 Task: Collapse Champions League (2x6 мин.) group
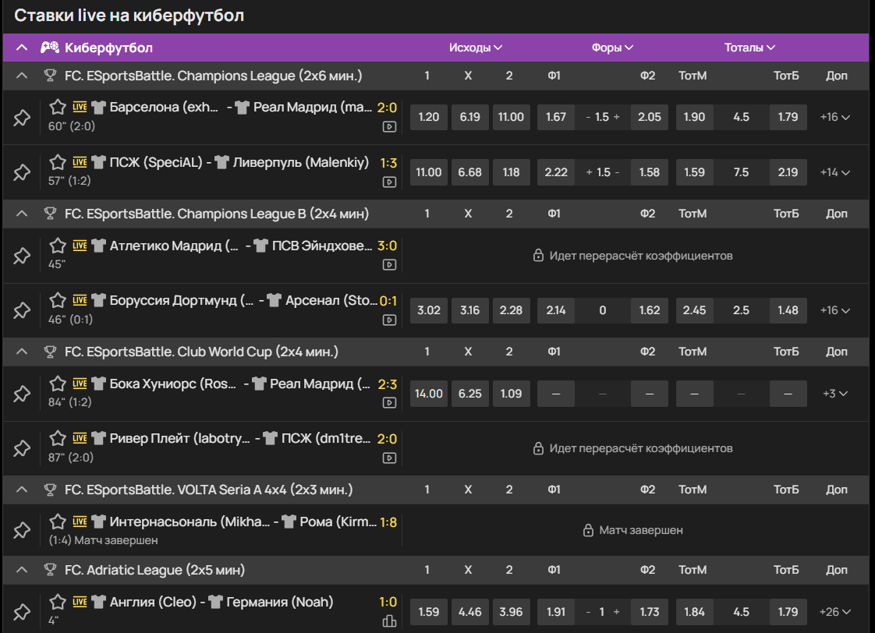point(22,76)
